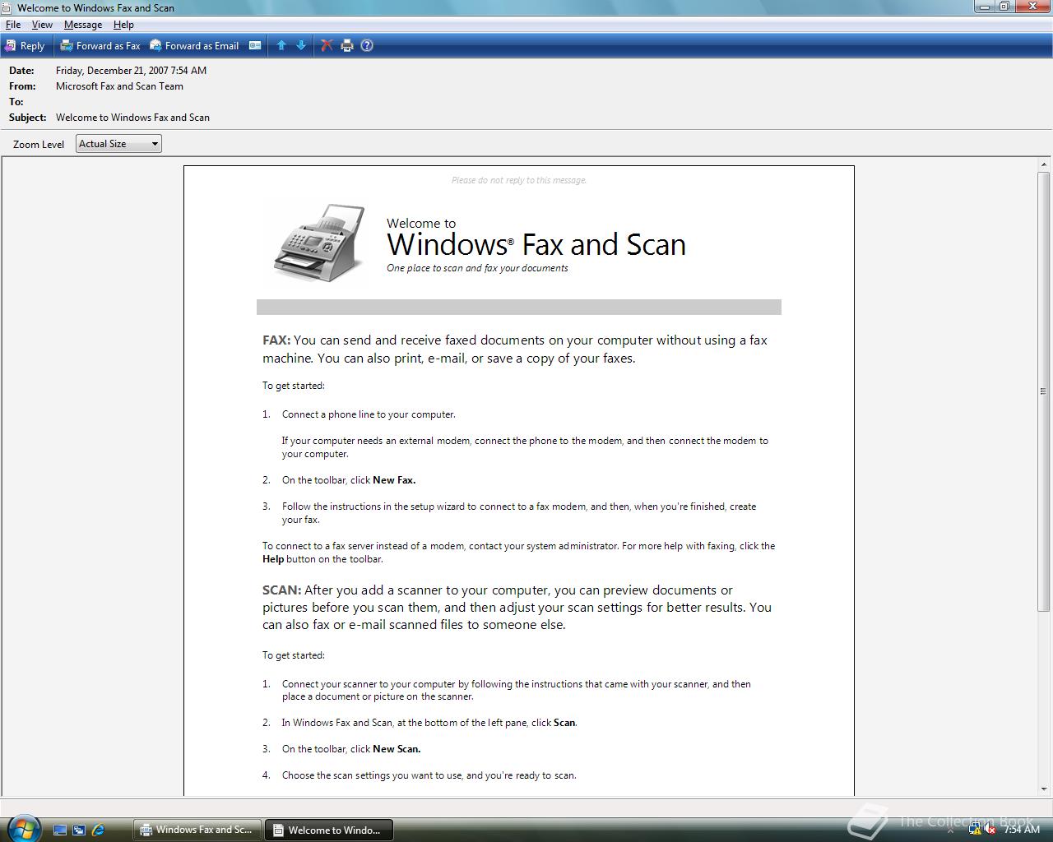This screenshot has width=1053, height=842.
Task: Launch Internet Explorer from quick launch
Action: tap(99, 830)
